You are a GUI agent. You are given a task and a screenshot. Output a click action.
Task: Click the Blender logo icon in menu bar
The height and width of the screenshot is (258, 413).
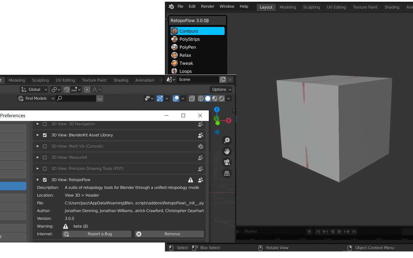[x=171, y=6]
